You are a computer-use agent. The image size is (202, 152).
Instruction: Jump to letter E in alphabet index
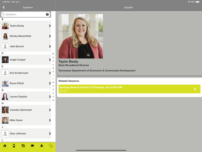point(53,65)
